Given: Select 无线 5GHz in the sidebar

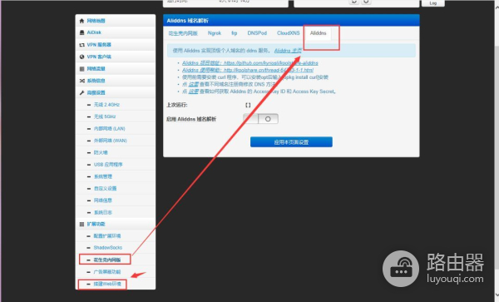Looking at the screenshot, I should click(x=105, y=116).
